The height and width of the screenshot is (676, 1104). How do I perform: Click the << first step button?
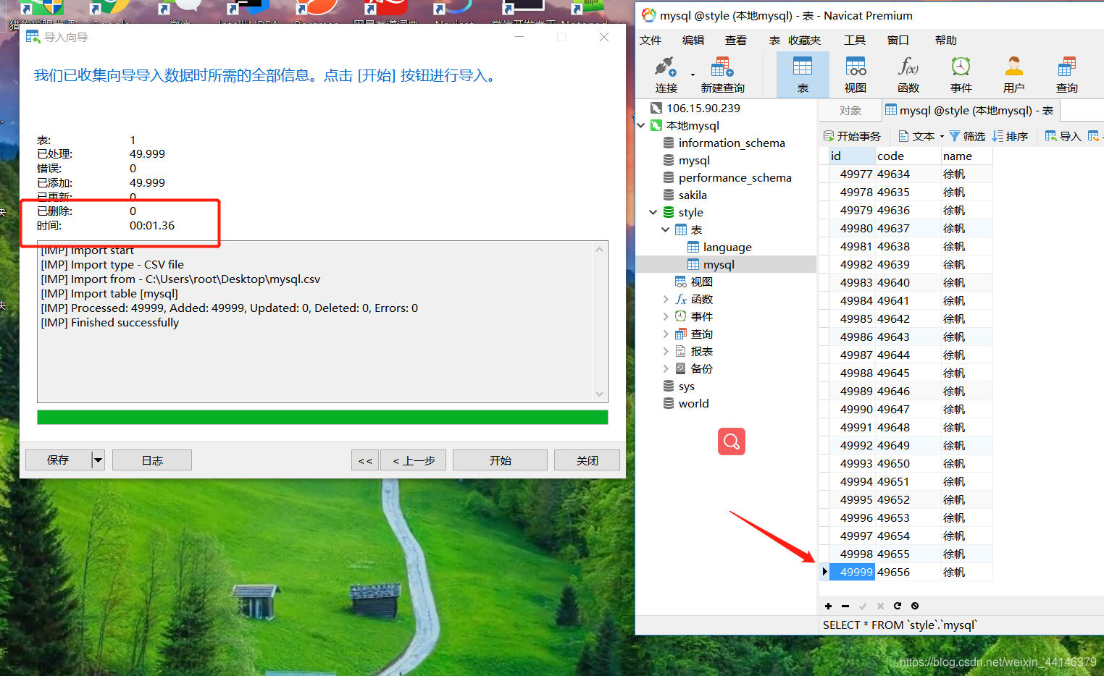(x=365, y=460)
